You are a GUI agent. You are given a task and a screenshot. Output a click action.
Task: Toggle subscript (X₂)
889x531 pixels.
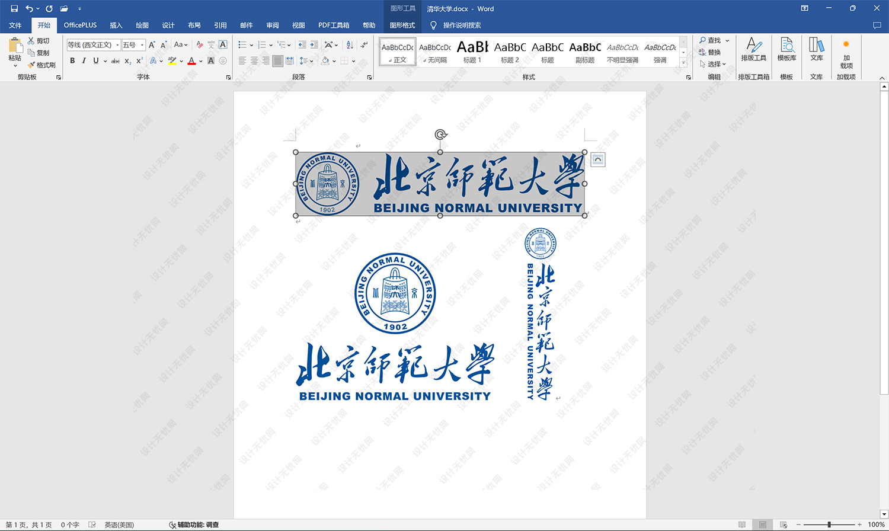click(127, 60)
